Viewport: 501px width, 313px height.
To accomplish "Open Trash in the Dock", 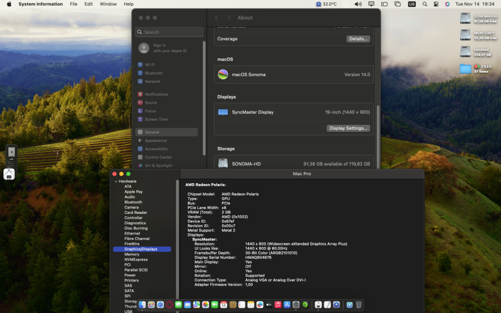I will [359, 304].
